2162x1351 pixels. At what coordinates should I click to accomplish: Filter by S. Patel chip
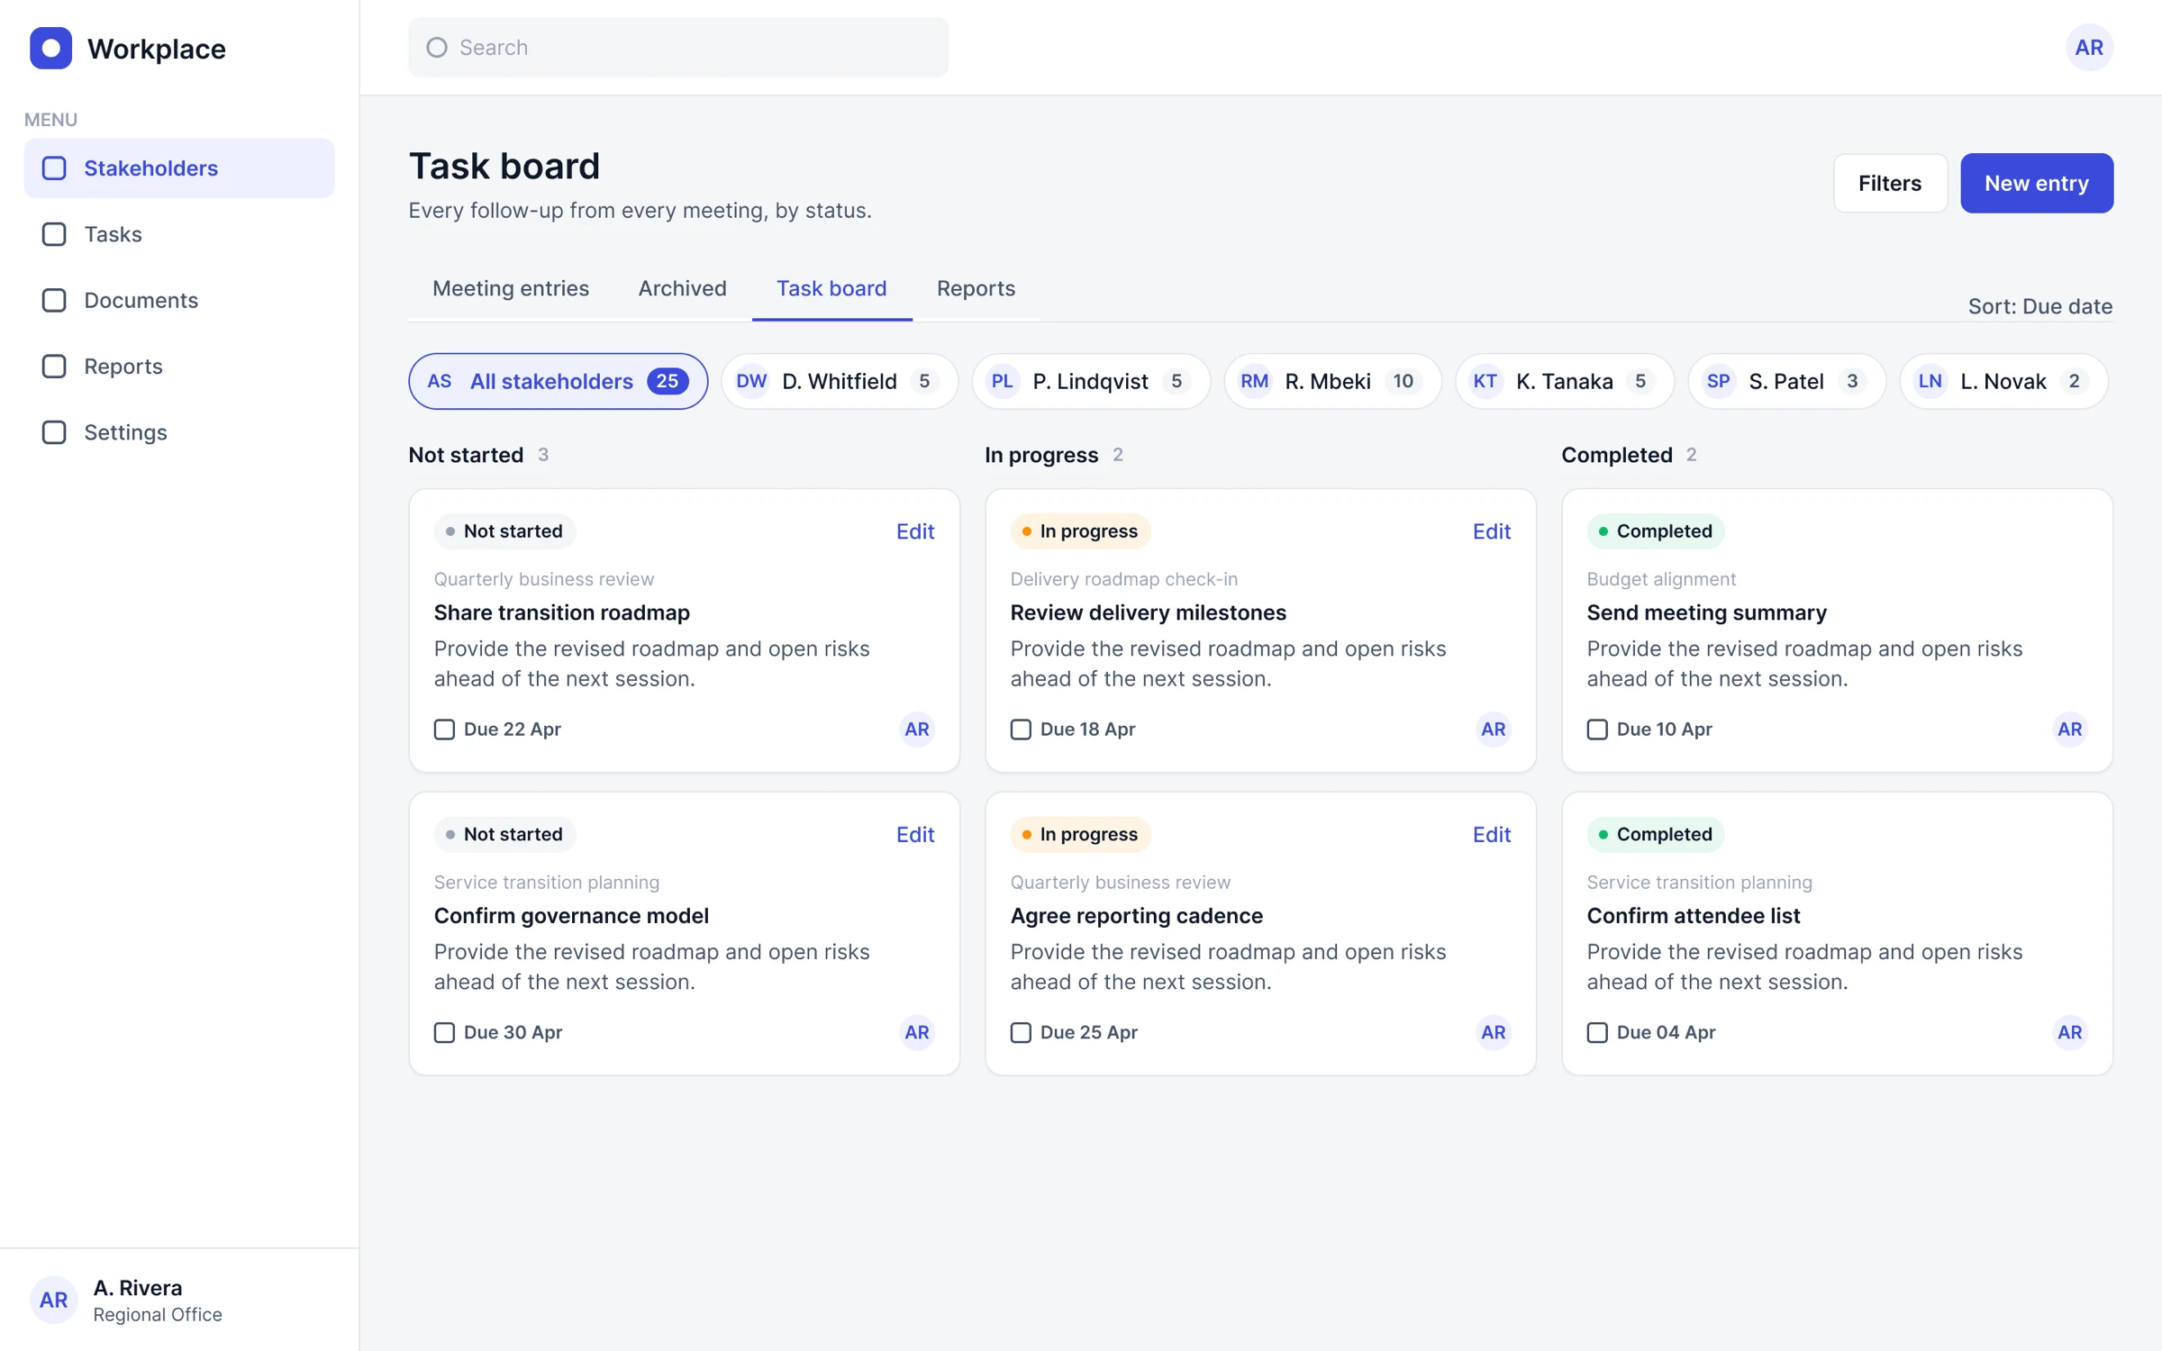1787,381
